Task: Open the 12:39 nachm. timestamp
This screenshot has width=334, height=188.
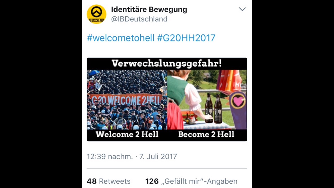Action: [110, 157]
